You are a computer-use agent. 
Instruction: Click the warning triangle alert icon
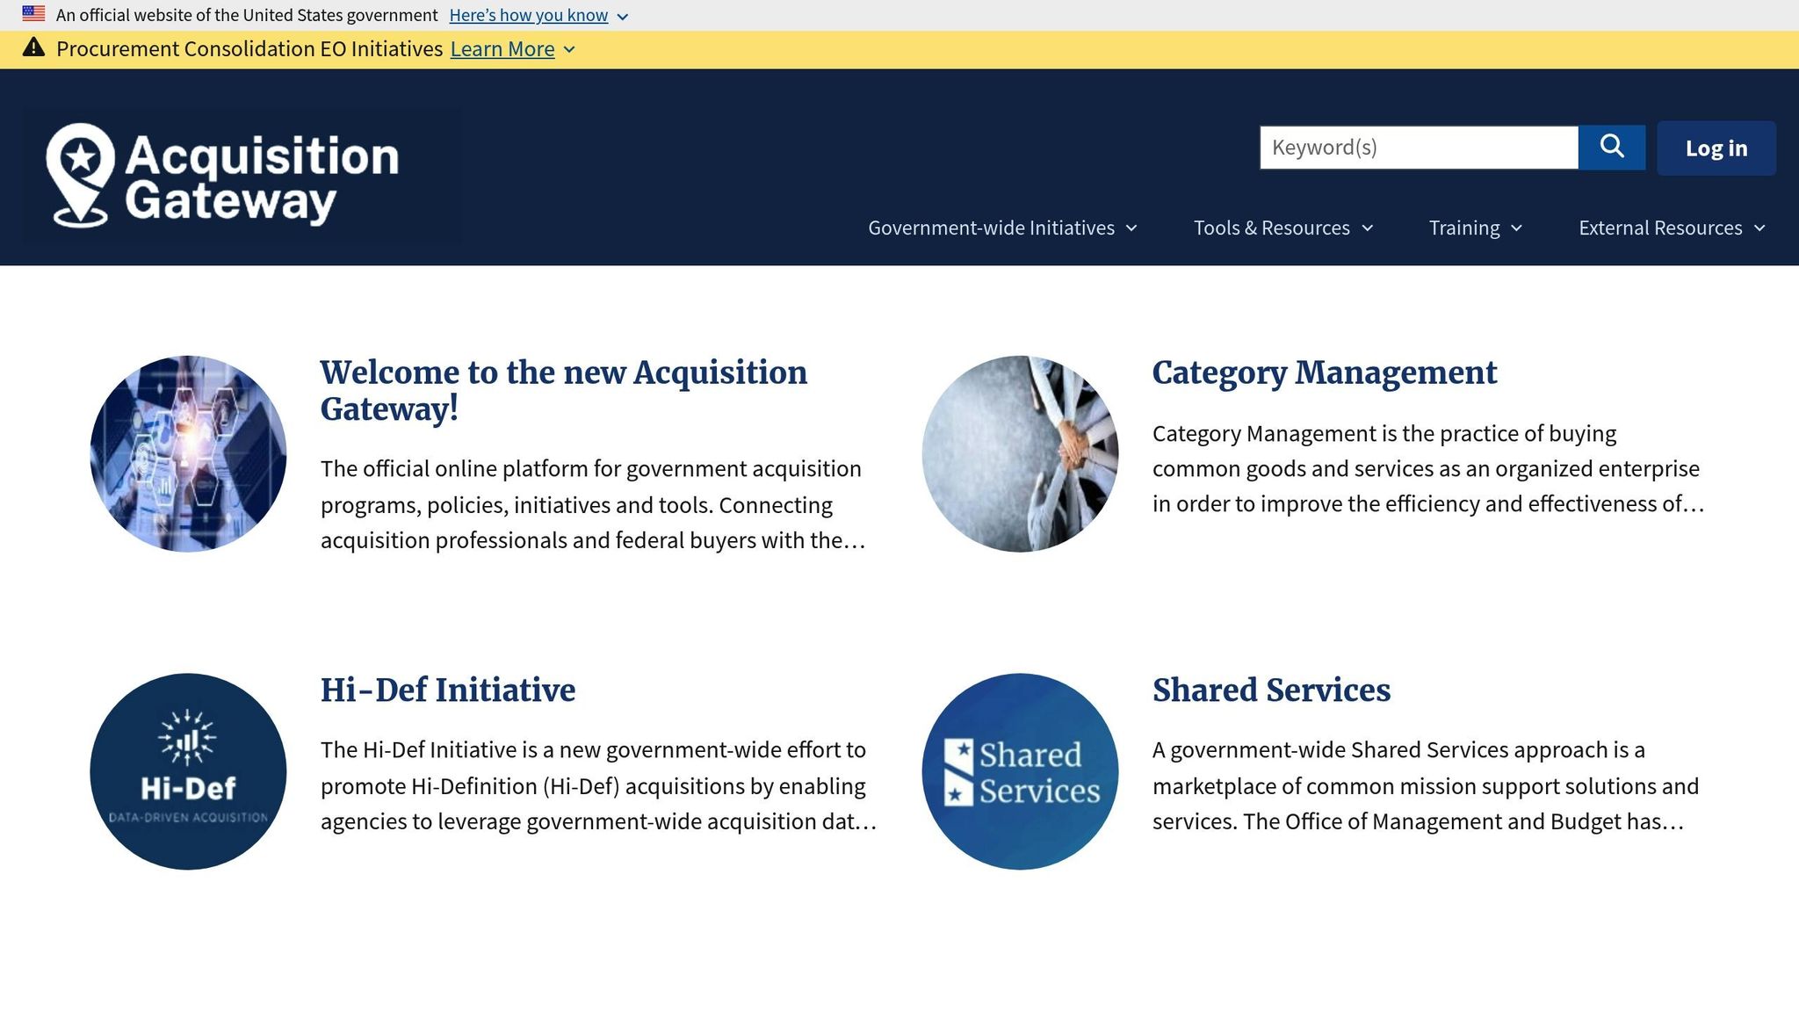(33, 47)
